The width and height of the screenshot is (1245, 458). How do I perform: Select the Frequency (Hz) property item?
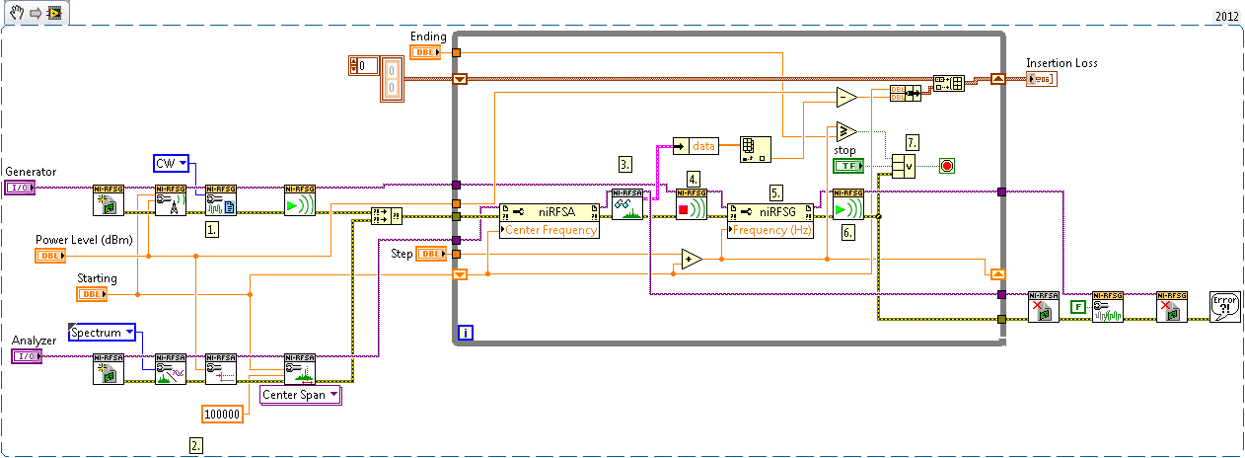point(770,230)
